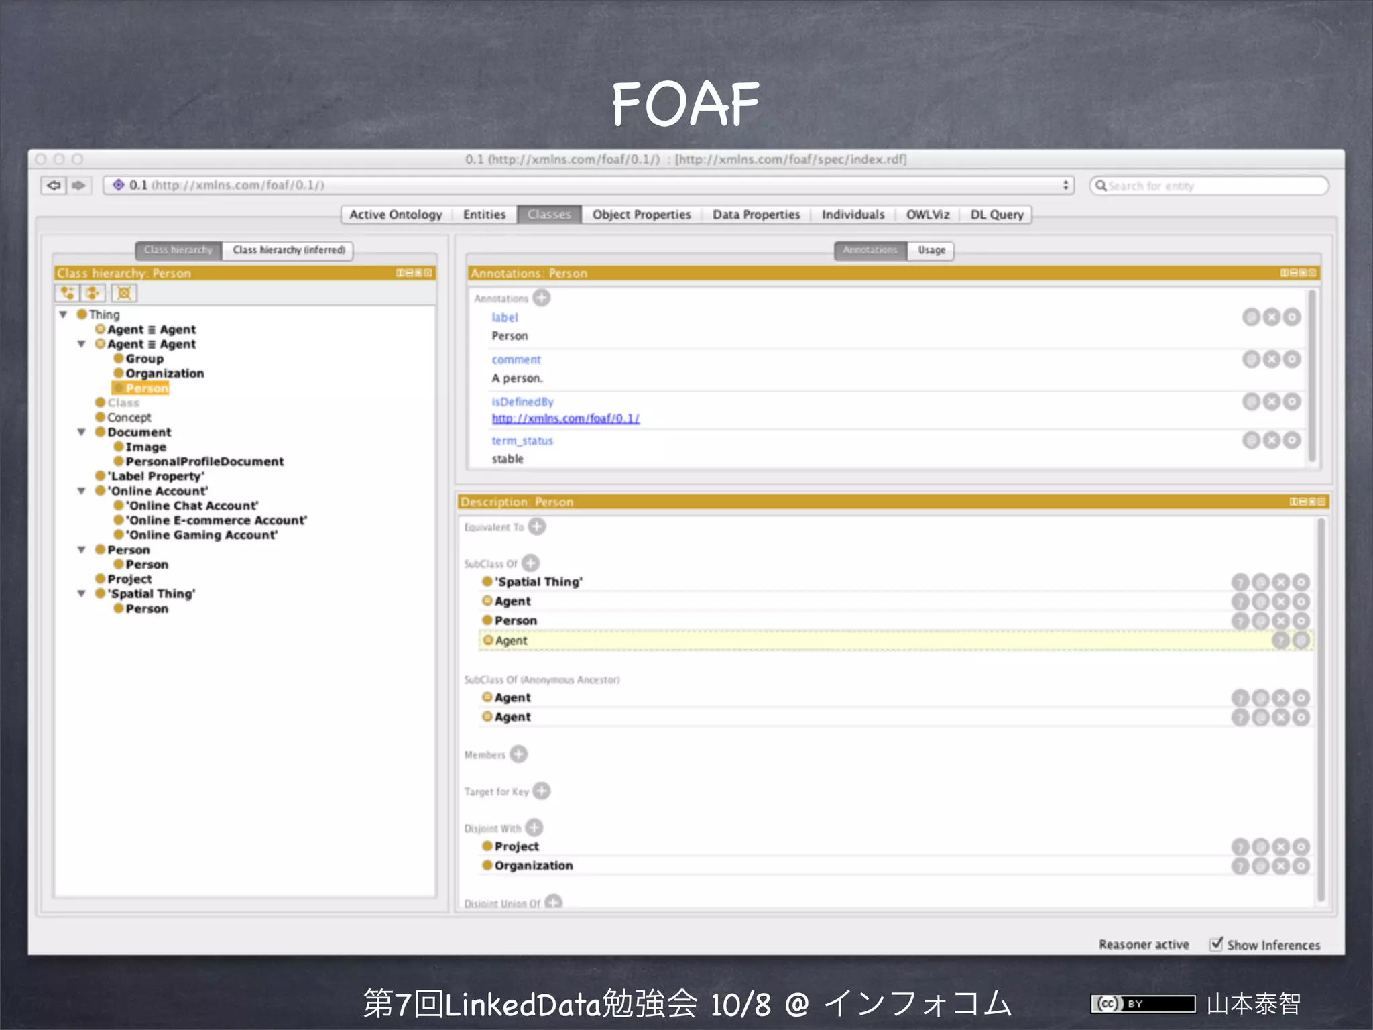The width and height of the screenshot is (1373, 1030).
Task: Click in the Search for entity field
Action: pyautogui.click(x=1209, y=186)
